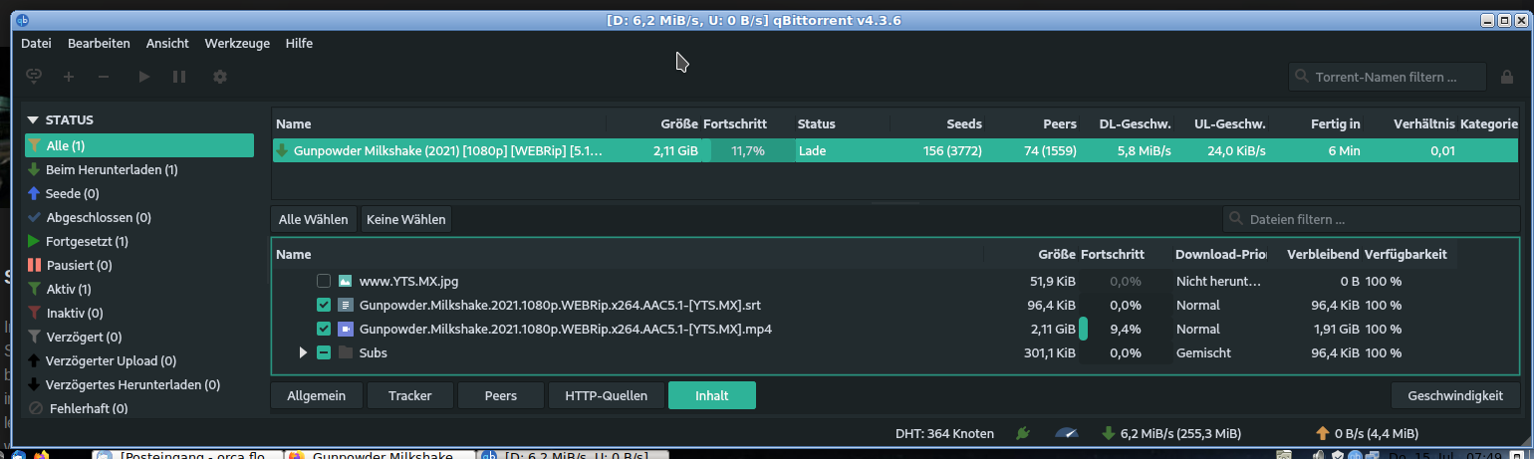1534x459 pixels.
Task: Click the add torrent link toolbar icon
Action: pyautogui.click(x=35, y=77)
